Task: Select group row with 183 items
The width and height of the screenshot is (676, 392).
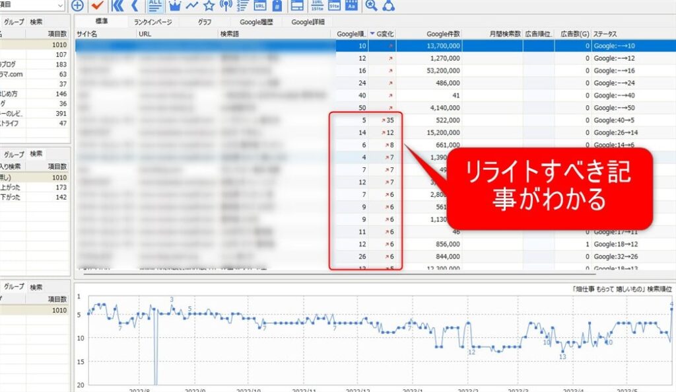Action: click(x=34, y=64)
